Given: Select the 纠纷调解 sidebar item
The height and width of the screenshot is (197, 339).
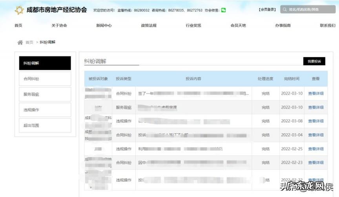Looking at the screenshot, I should [x=45, y=63].
